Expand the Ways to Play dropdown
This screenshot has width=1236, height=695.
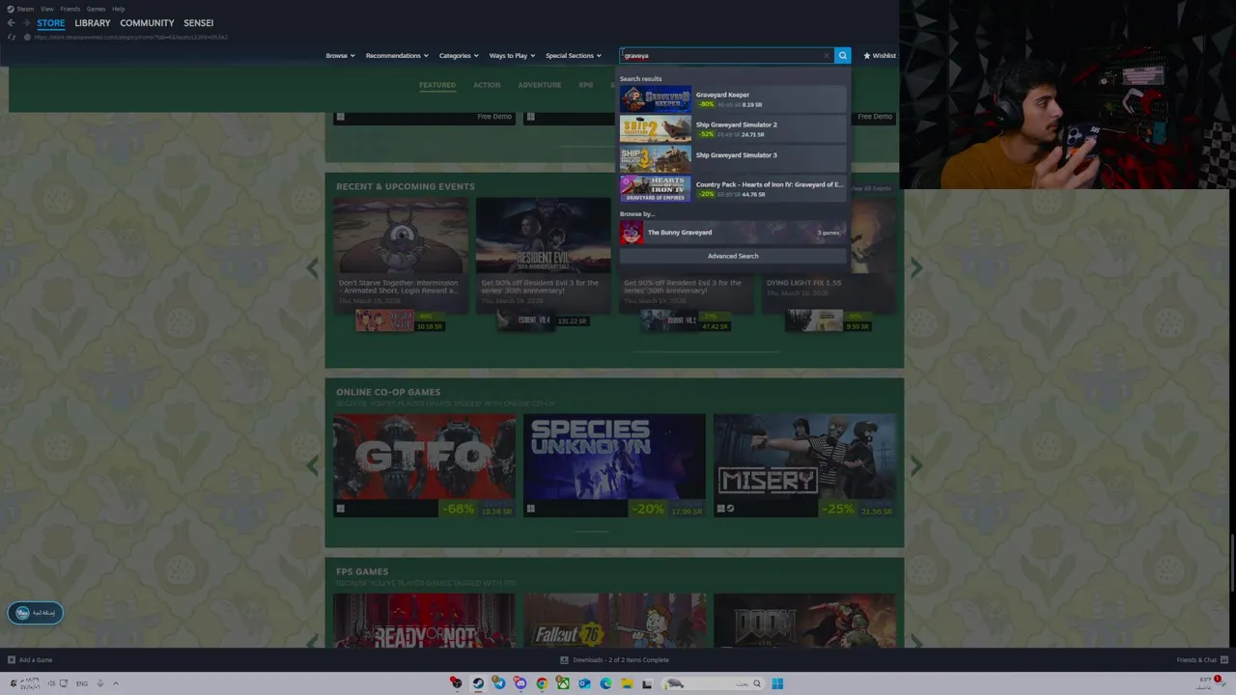click(x=512, y=55)
